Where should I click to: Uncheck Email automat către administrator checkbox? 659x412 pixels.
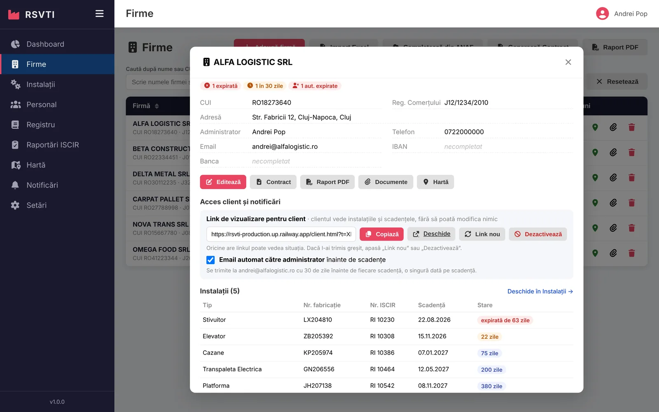click(210, 260)
